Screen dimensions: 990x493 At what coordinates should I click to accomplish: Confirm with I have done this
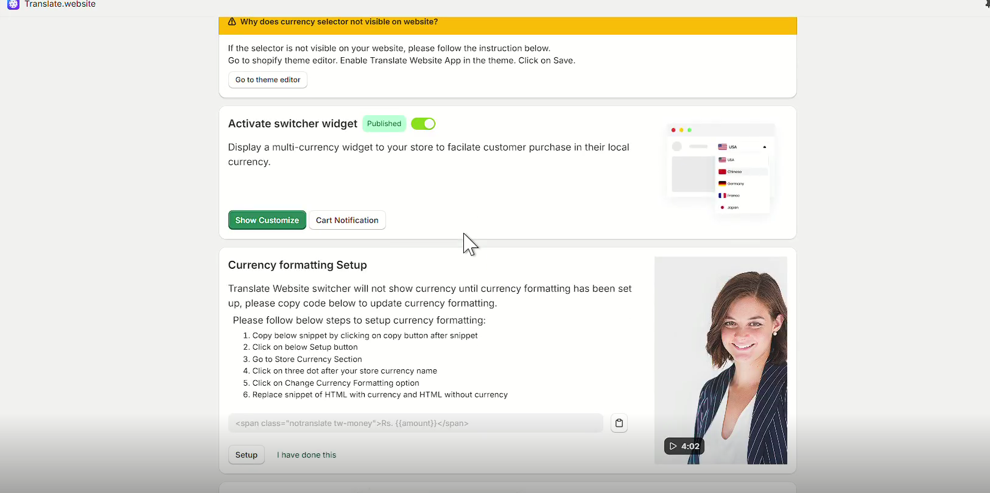coord(307,455)
